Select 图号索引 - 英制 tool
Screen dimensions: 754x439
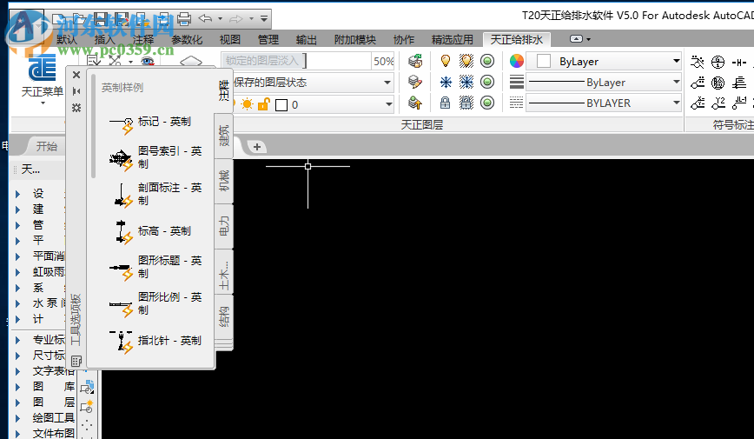[155, 158]
